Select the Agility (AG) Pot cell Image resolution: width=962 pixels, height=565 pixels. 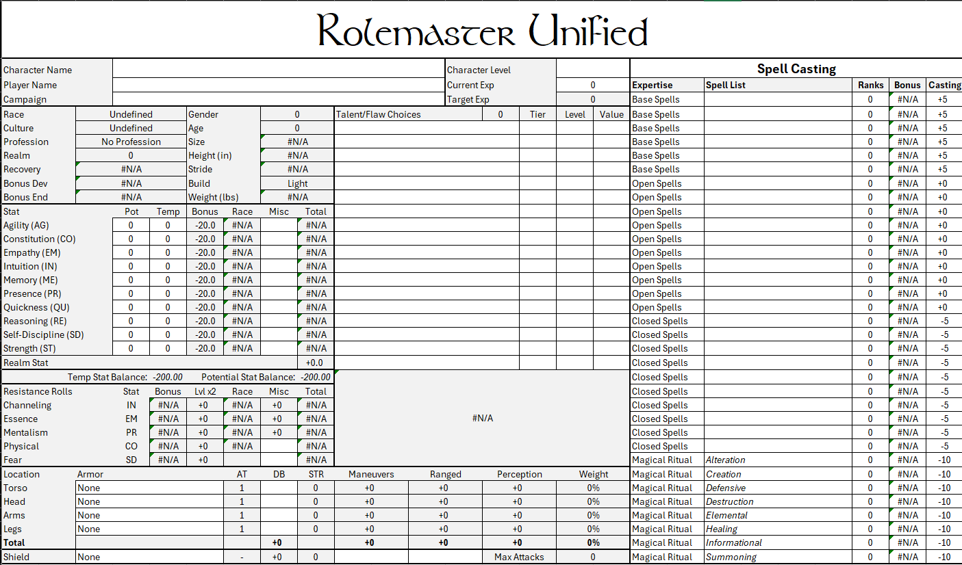[131, 225]
